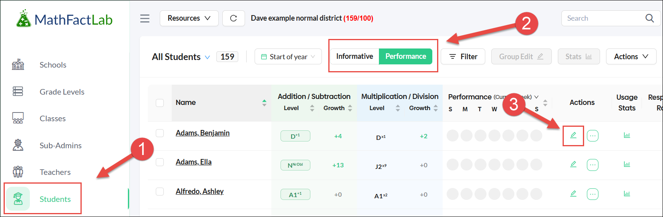Sort by Name column arrows
Screen dimensions: 663x217
264,103
